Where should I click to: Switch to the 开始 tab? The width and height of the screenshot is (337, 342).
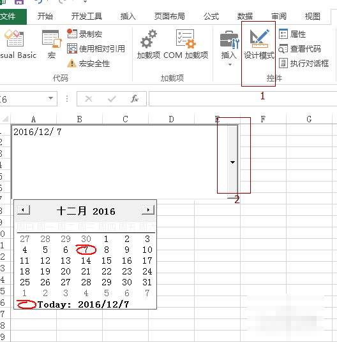45,17
